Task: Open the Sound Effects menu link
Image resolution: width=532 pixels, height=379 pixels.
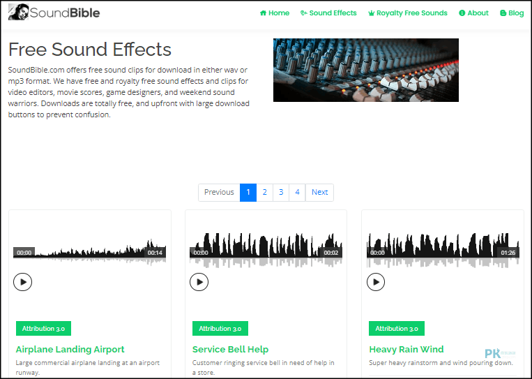Action: point(328,13)
